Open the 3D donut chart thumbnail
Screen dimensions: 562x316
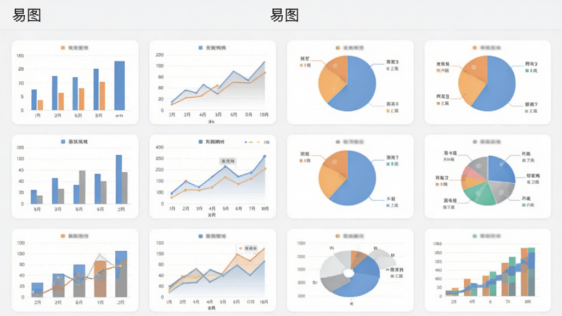point(350,270)
